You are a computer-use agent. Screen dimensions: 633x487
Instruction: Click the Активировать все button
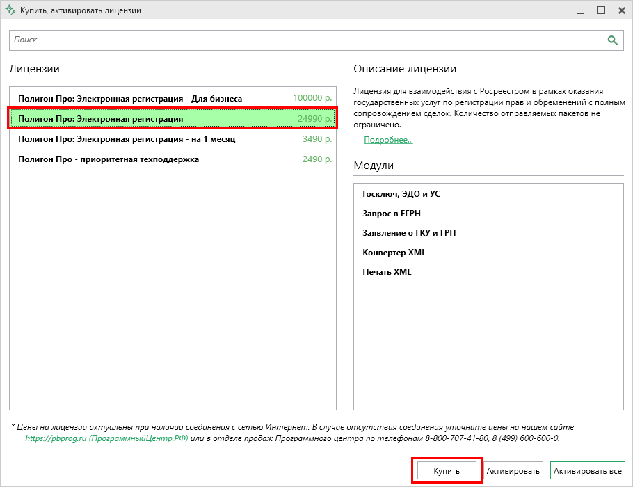587,471
